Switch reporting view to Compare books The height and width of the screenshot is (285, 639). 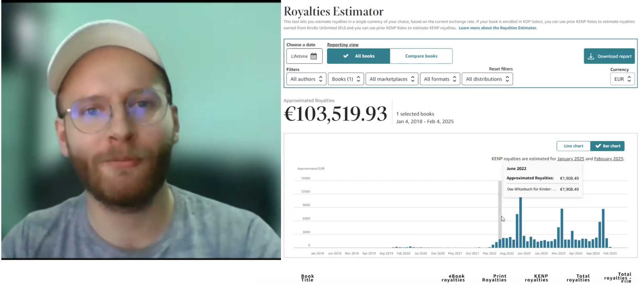point(421,56)
